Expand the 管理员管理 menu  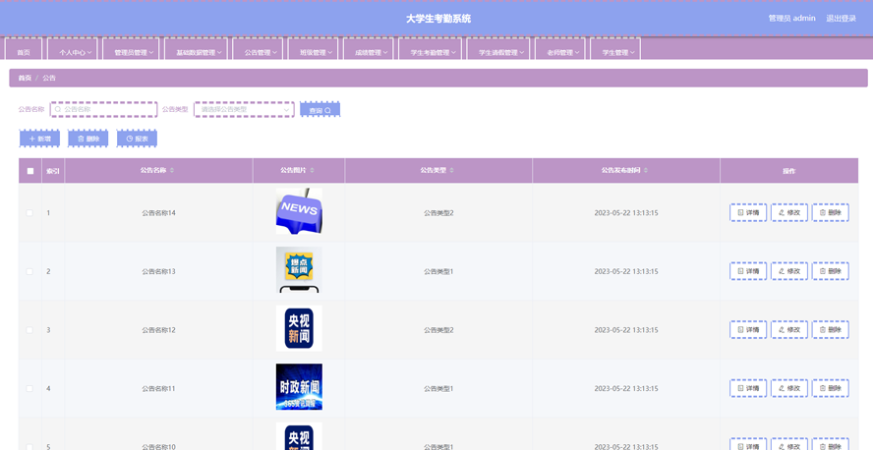pyautogui.click(x=131, y=49)
